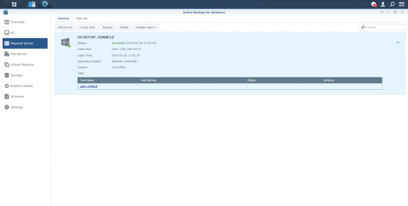The width and height of the screenshot is (408, 206).
Task: Open File Server section
Action: [x=18, y=54]
